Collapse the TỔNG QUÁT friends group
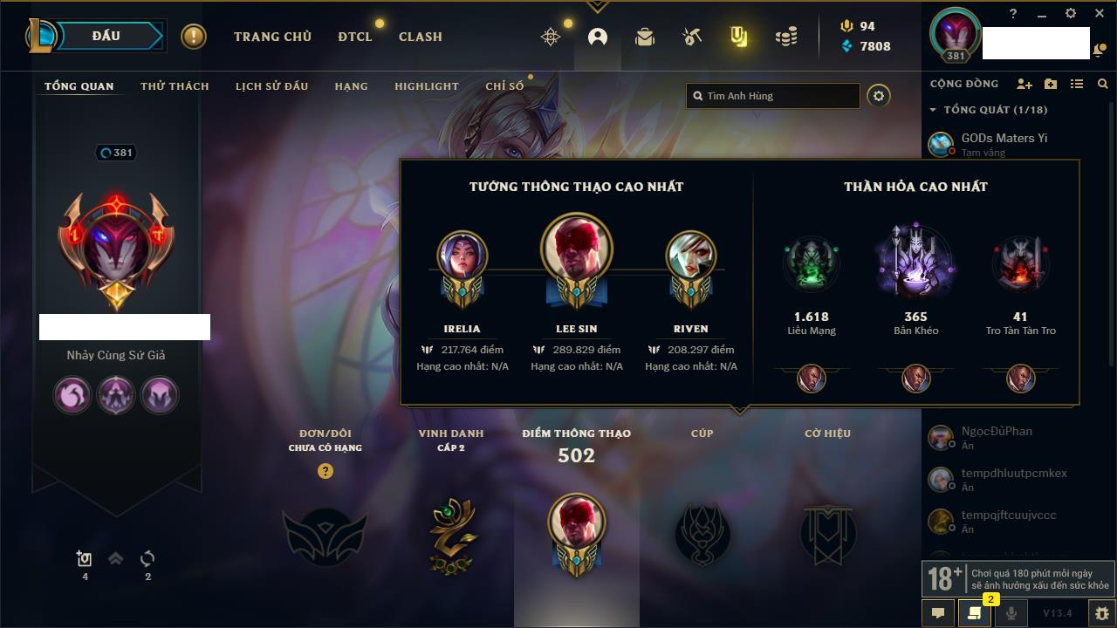 (x=933, y=110)
